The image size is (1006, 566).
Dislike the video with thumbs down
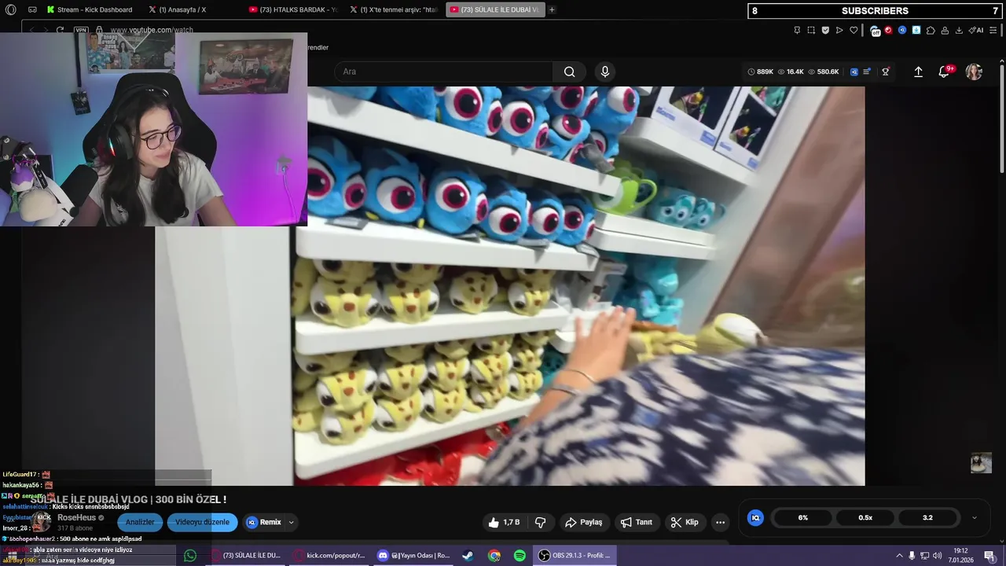point(541,522)
